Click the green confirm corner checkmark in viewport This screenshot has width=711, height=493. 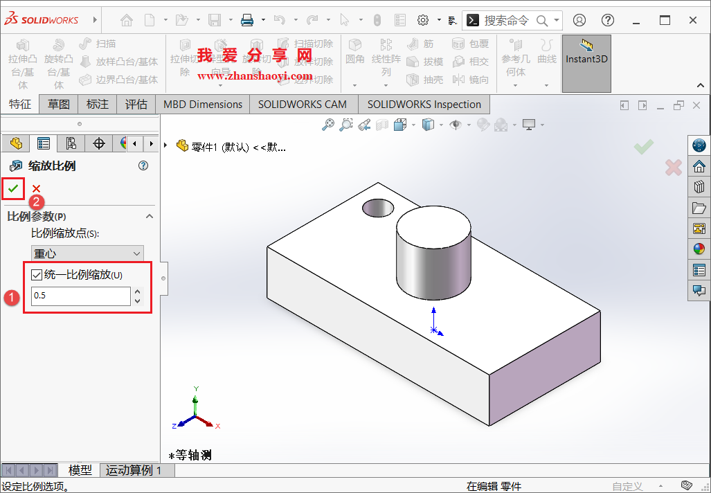[643, 146]
